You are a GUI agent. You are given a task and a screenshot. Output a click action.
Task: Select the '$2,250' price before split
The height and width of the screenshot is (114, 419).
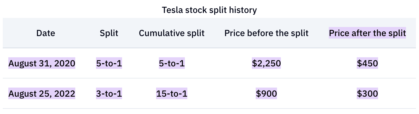coord(266,64)
